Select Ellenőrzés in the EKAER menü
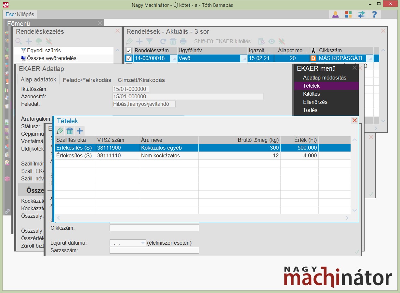The image size is (400, 293). click(315, 102)
